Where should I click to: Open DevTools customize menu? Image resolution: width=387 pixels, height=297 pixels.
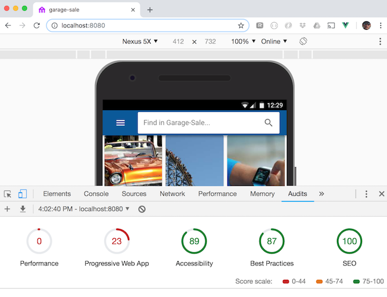pos(366,194)
